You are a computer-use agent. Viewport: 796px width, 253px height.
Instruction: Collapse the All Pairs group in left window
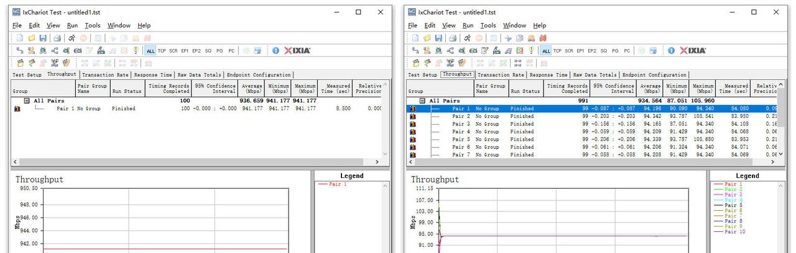point(27,100)
